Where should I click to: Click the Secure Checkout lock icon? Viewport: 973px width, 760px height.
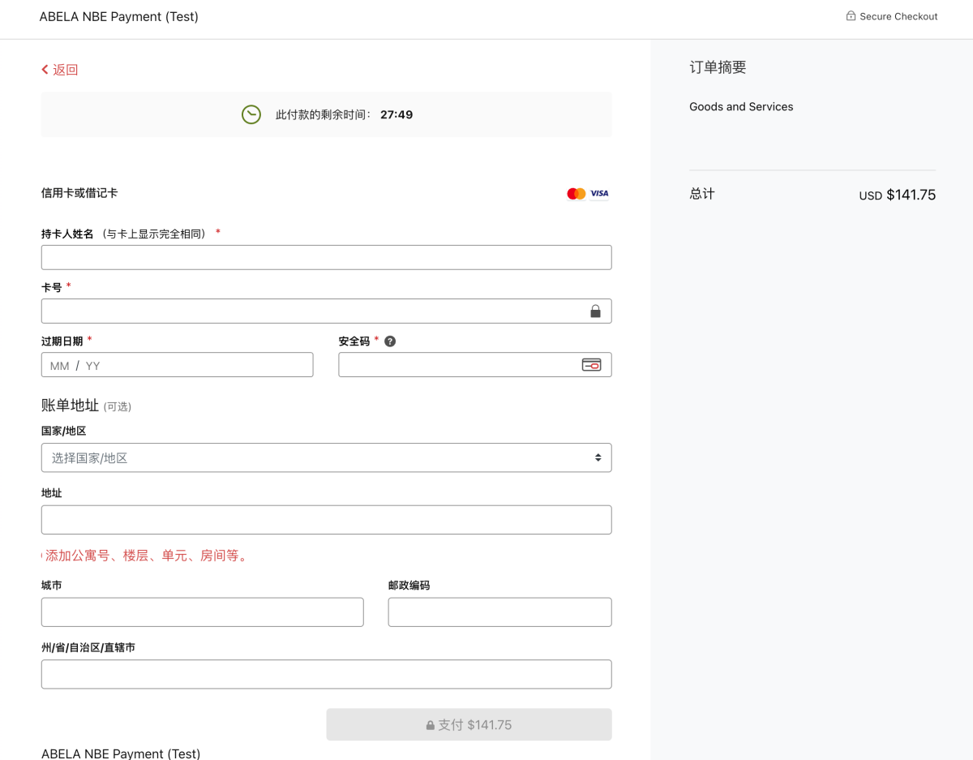click(851, 15)
